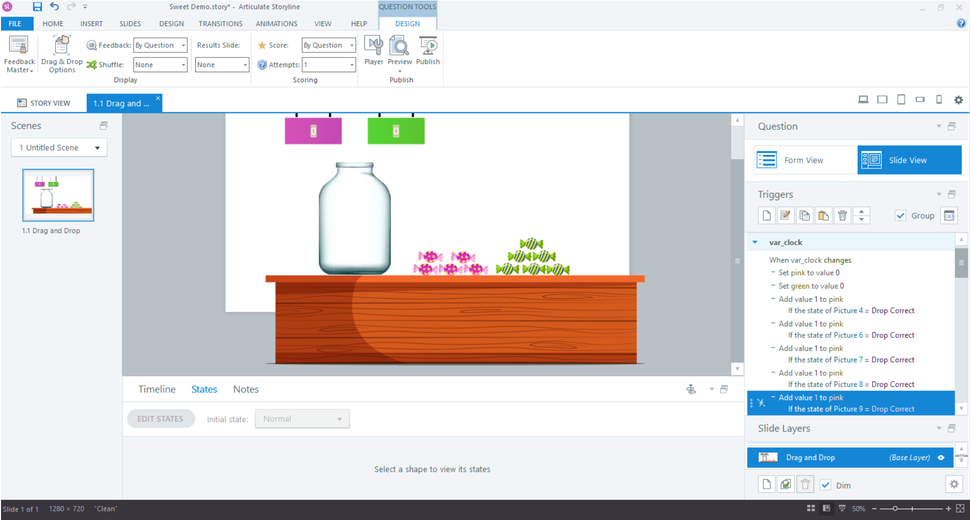The image size is (970, 520).
Task: Select the pink counter box on slide
Action: (313, 131)
